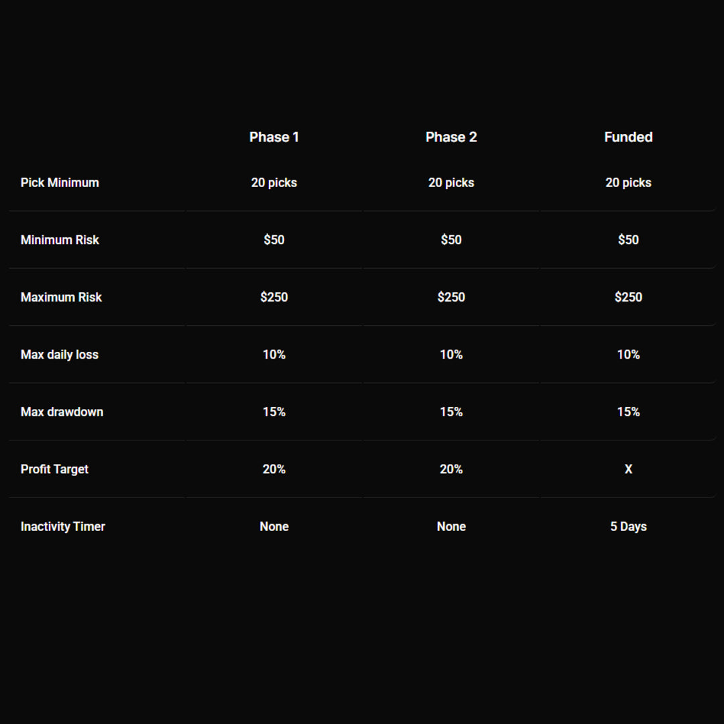The width and height of the screenshot is (724, 724).
Task: Click Funded pick minimum 20 picks
Action: pyautogui.click(x=628, y=183)
